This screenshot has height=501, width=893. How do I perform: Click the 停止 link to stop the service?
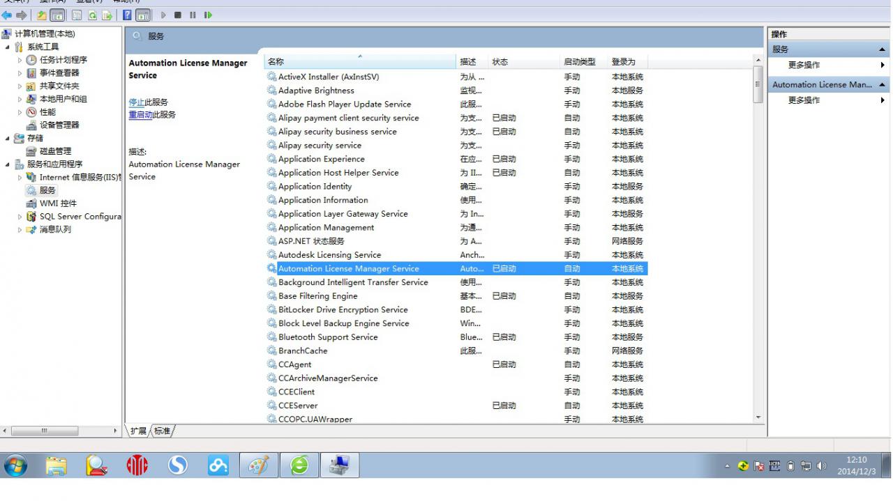pos(137,102)
